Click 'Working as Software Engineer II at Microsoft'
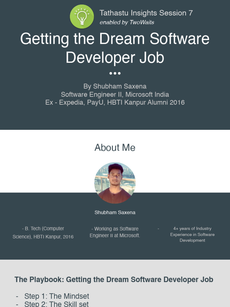The height and width of the screenshot is (307, 230). (115, 232)
